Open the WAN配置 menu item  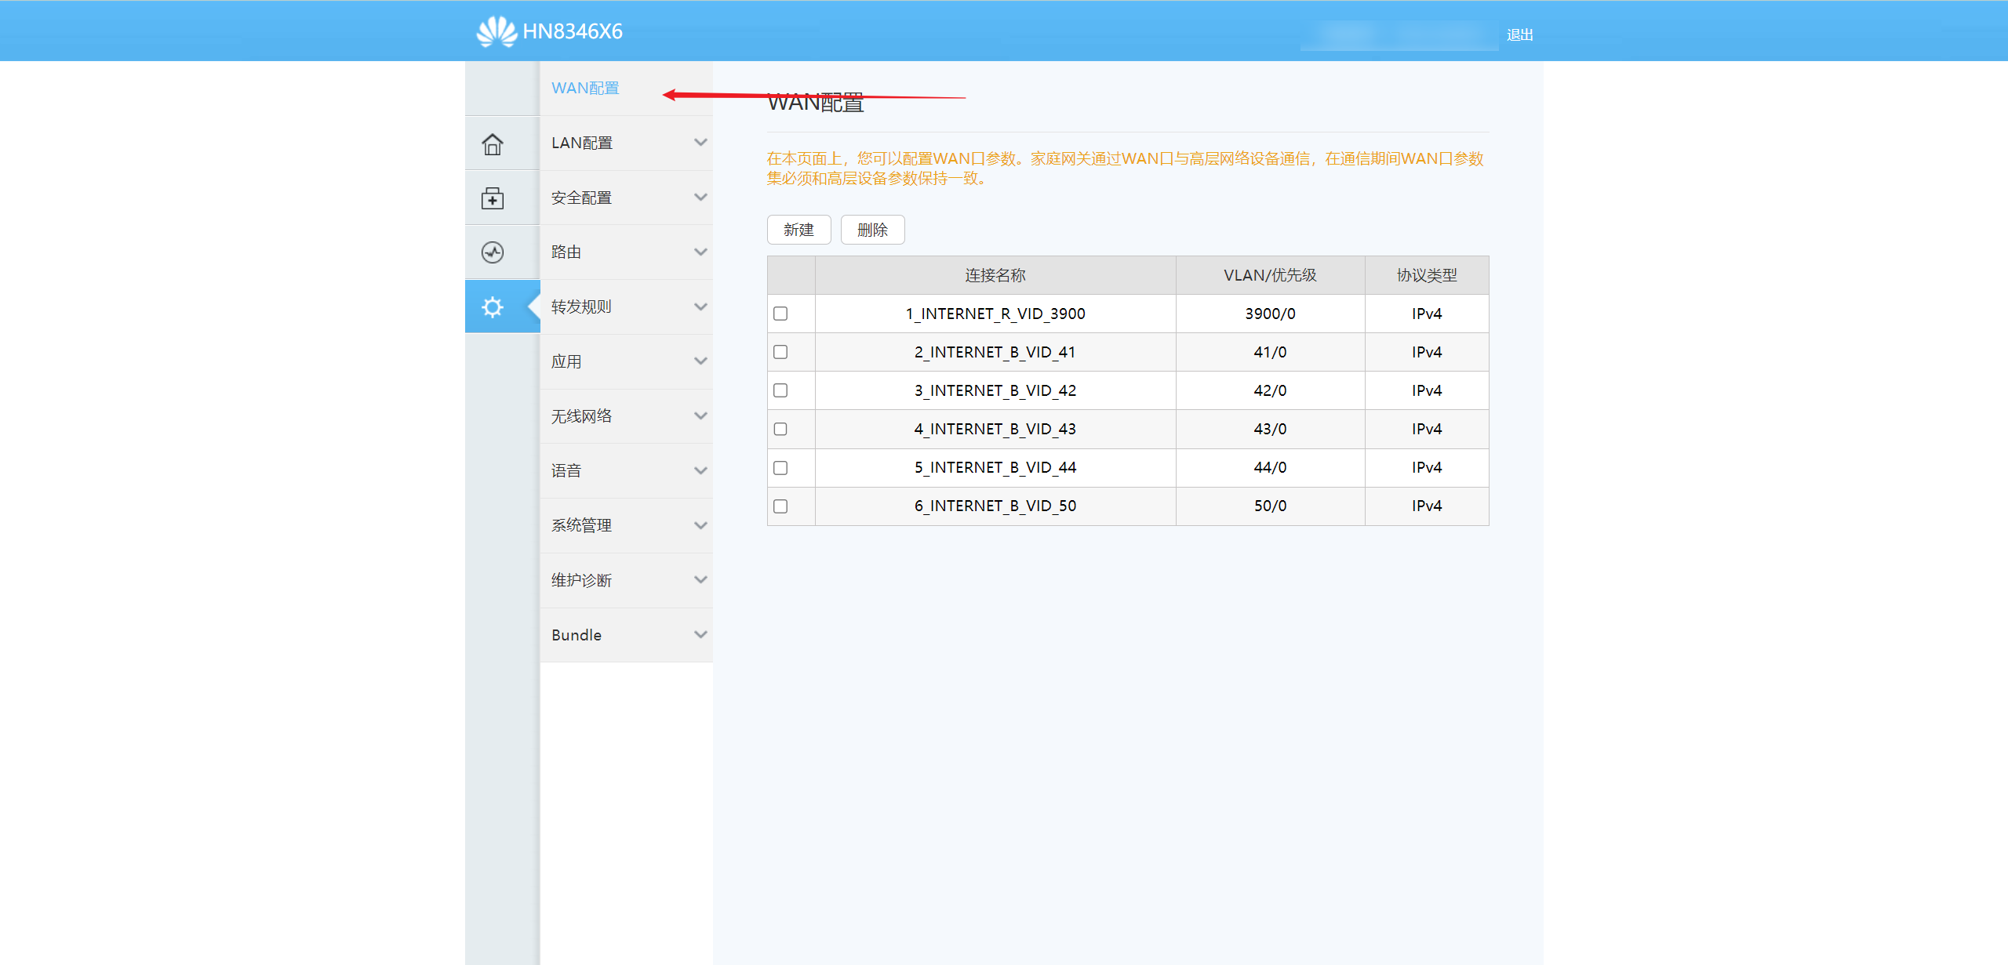point(585,88)
